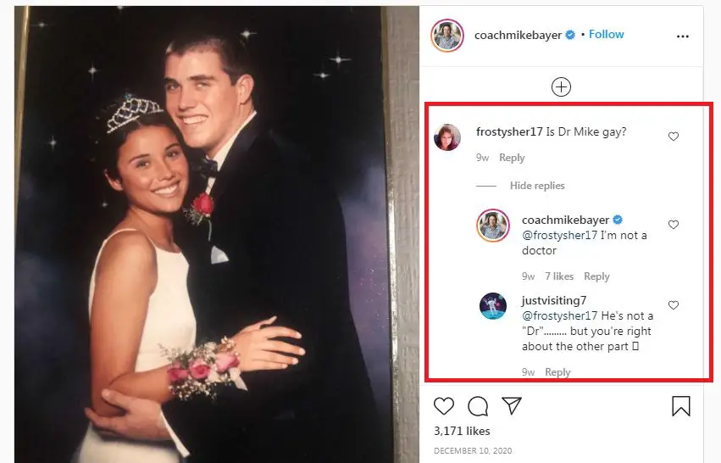The width and height of the screenshot is (721, 463).
Task: Click the Follow link in header
Action: coord(607,35)
